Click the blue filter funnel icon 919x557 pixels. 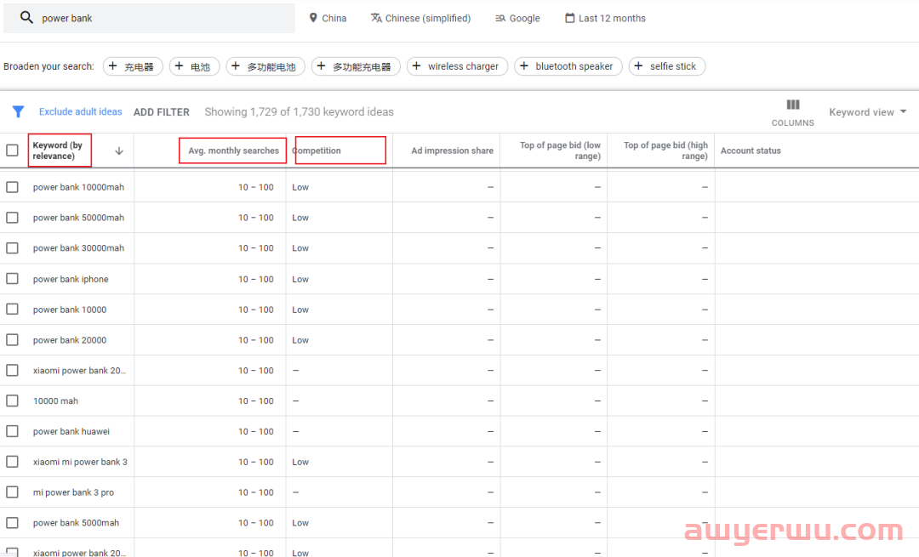point(18,111)
